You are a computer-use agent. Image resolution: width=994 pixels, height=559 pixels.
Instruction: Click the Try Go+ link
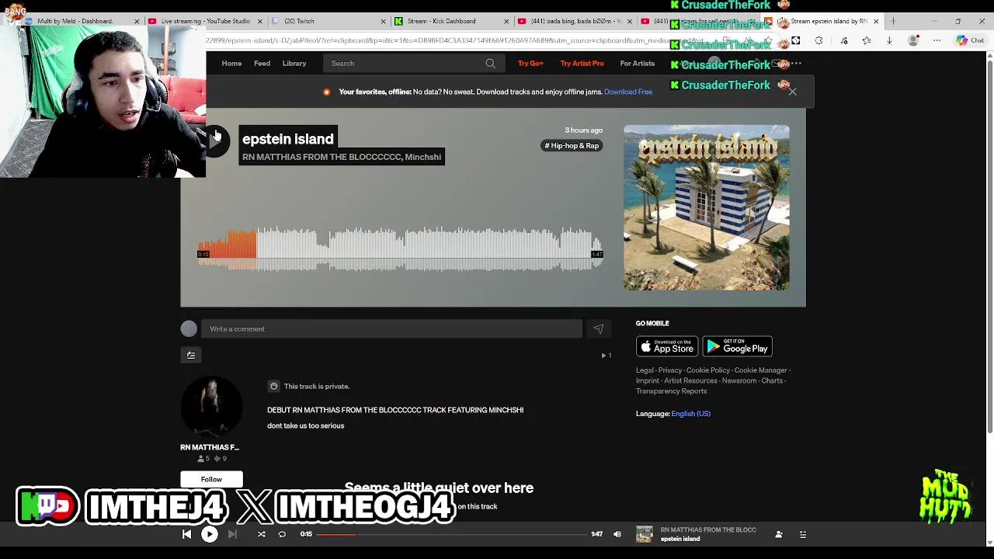pyautogui.click(x=530, y=64)
